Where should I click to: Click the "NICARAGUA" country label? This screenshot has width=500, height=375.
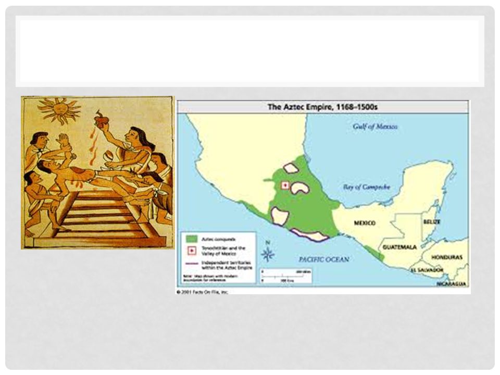coord(451,283)
